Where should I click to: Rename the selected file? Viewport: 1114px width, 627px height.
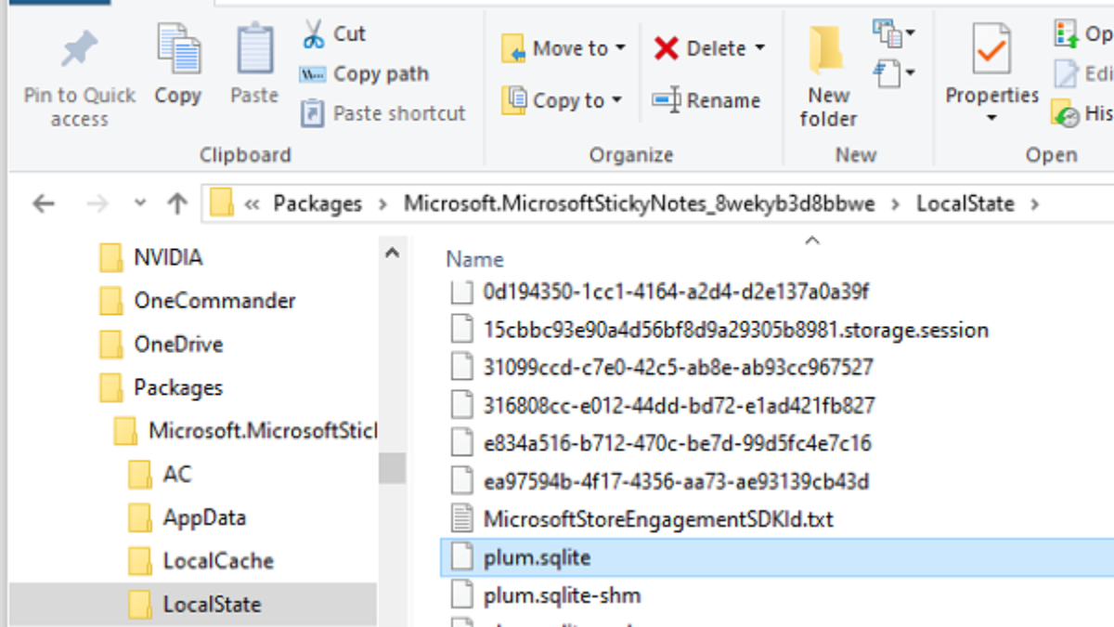pos(706,100)
